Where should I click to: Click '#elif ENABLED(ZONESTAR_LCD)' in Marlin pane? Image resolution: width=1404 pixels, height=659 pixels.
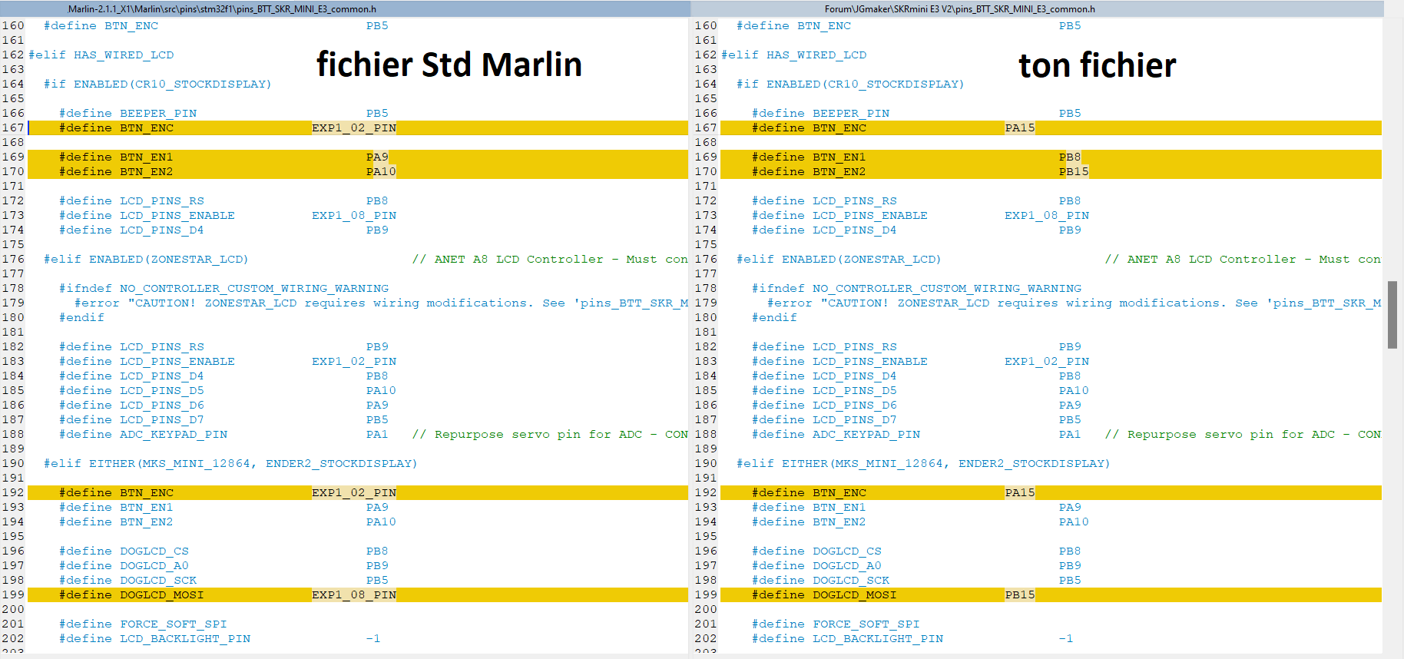(x=146, y=260)
